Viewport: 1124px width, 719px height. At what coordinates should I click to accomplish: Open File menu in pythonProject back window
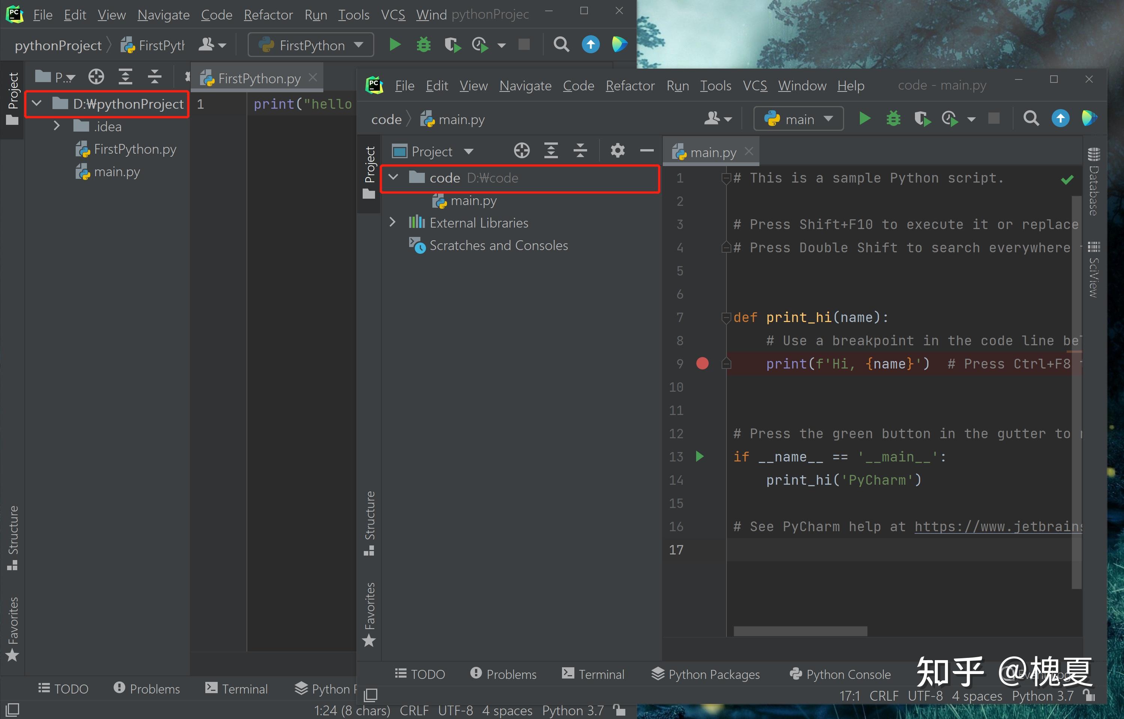42,15
